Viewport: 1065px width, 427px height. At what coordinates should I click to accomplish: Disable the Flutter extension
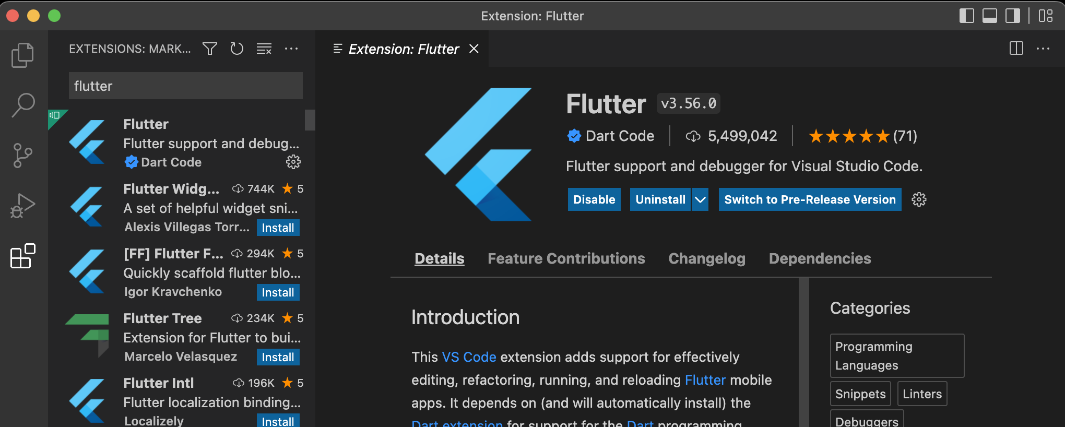click(594, 199)
